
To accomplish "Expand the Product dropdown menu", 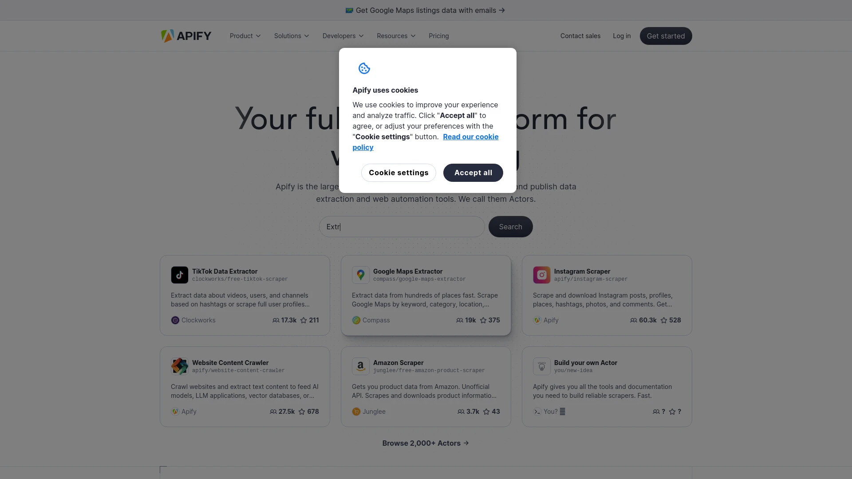I will pyautogui.click(x=245, y=35).
